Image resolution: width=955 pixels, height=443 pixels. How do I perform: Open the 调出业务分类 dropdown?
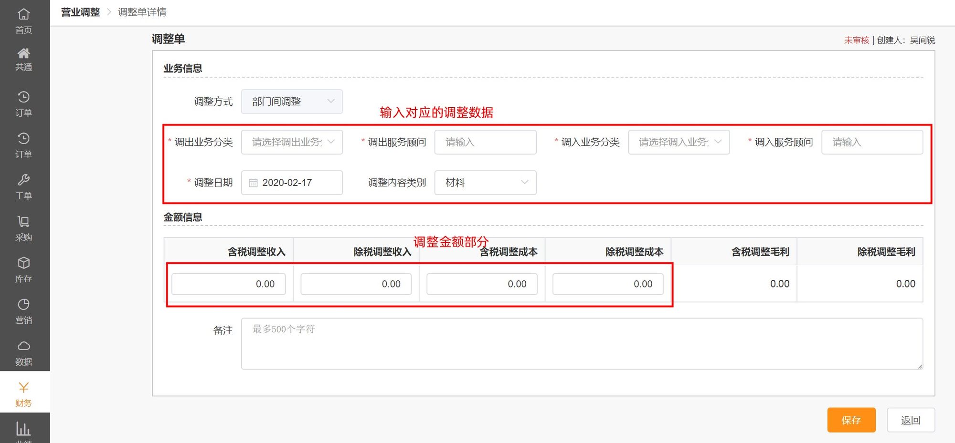tap(292, 142)
